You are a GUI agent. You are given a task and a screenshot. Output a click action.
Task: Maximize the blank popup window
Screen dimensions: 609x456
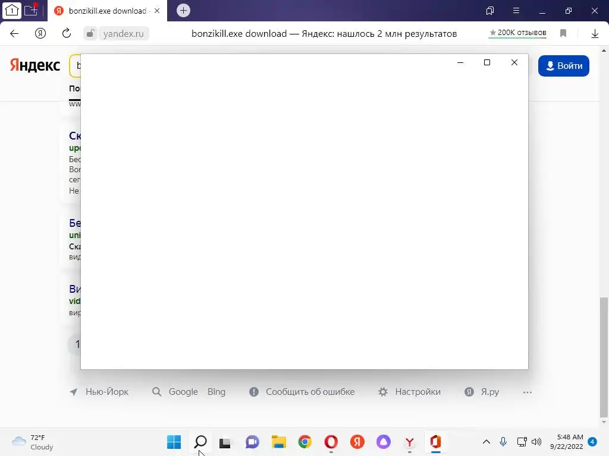pyautogui.click(x=487, y=62)
